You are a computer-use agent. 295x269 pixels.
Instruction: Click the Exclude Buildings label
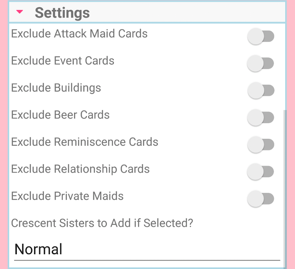point(56,88)
